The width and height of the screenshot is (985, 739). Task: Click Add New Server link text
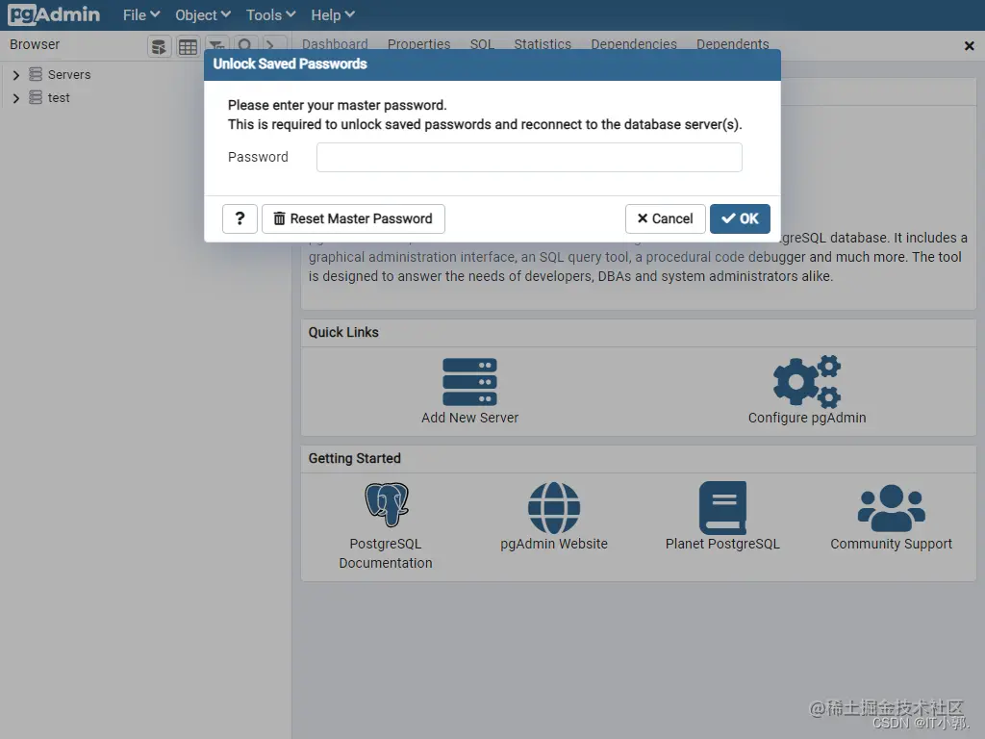click(x=469, y=418)
